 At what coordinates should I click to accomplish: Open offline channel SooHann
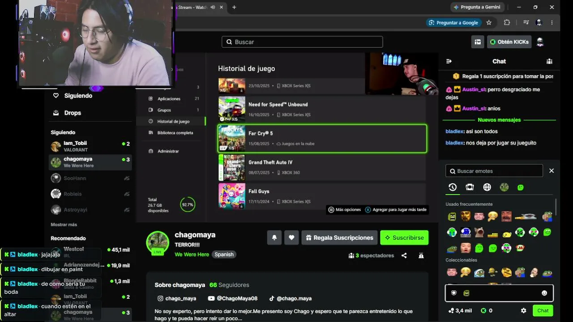(x=90, y=178)
